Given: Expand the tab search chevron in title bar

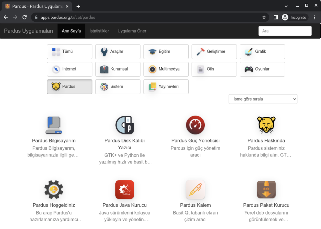Looking at the screenshot, I should 286,6.
